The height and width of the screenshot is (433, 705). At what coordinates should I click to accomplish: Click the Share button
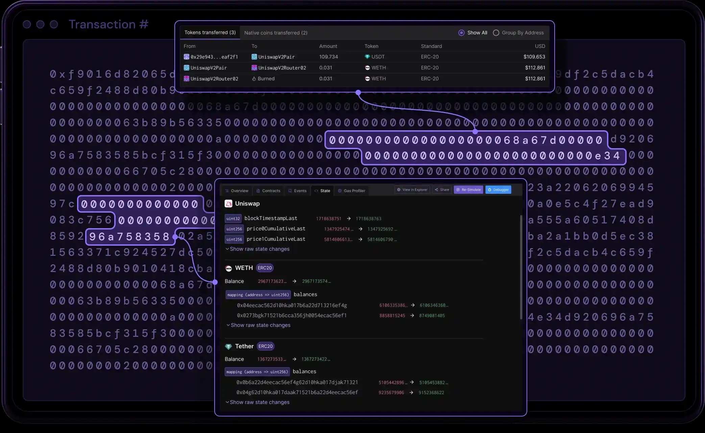click(442, 190)
